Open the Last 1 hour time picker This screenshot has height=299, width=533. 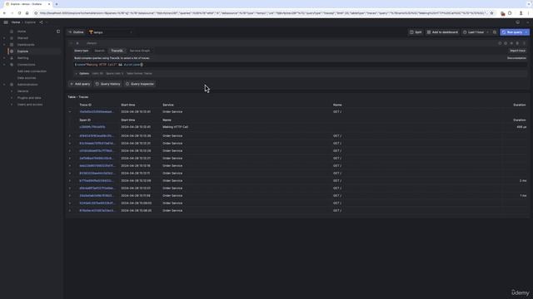click(476, 32)
